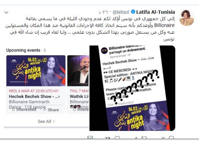Click See All upcoming events
The image size is (199, 144).
coord(46,121)
